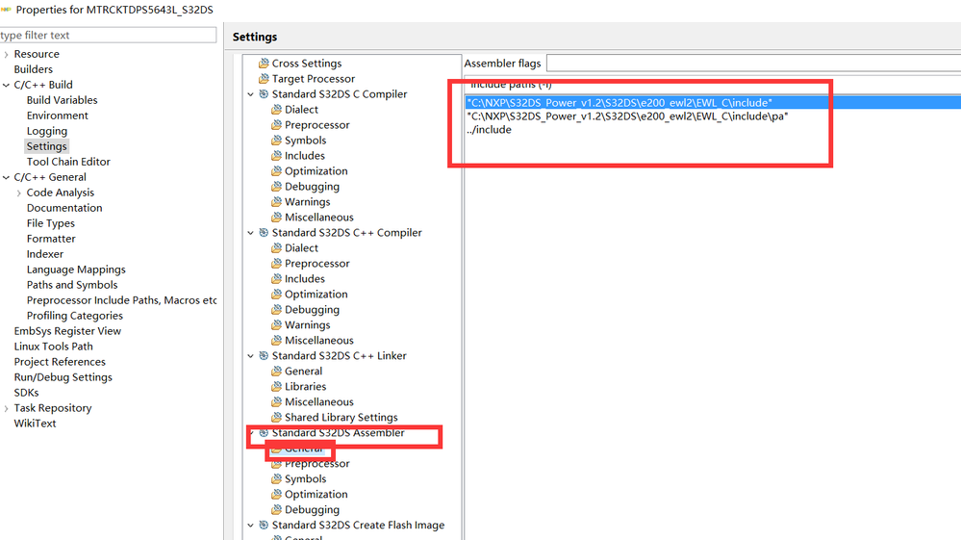This screenshot has height=540, width=961.
Task: Click the Assembler Optimization icon
Action: [276, 494]
